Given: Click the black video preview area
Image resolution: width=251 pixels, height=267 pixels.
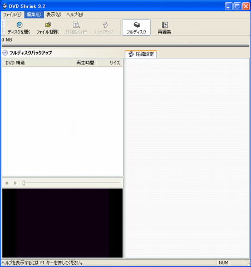Looking at the screenshot, I should point(62,223).
